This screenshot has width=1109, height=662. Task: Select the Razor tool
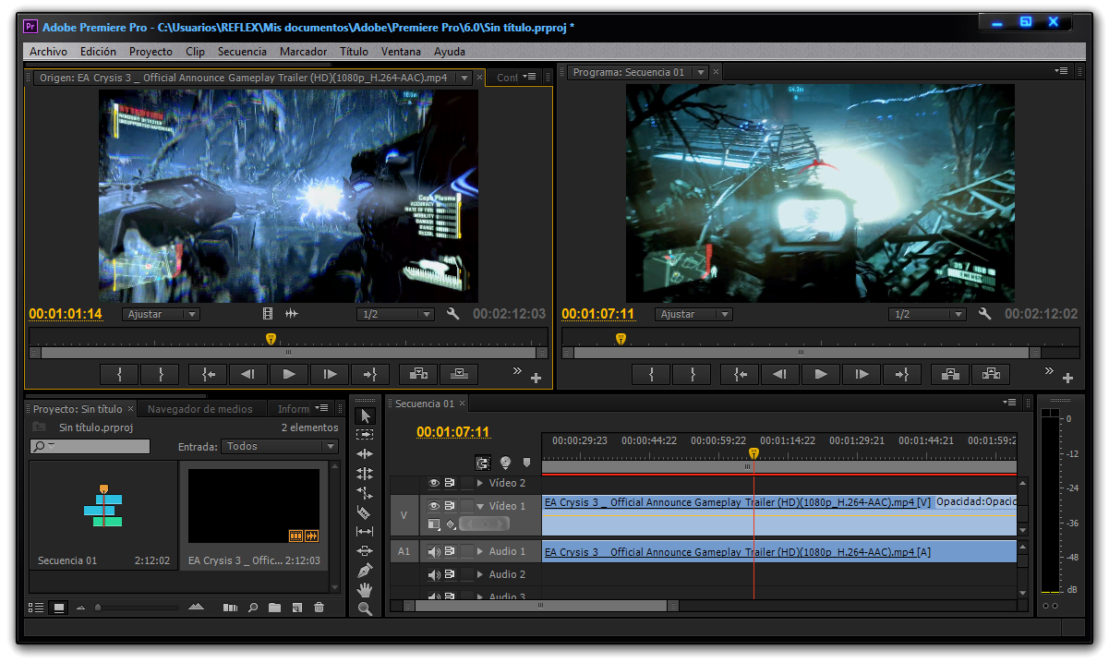pyautogui.click(x=365, y=512)
